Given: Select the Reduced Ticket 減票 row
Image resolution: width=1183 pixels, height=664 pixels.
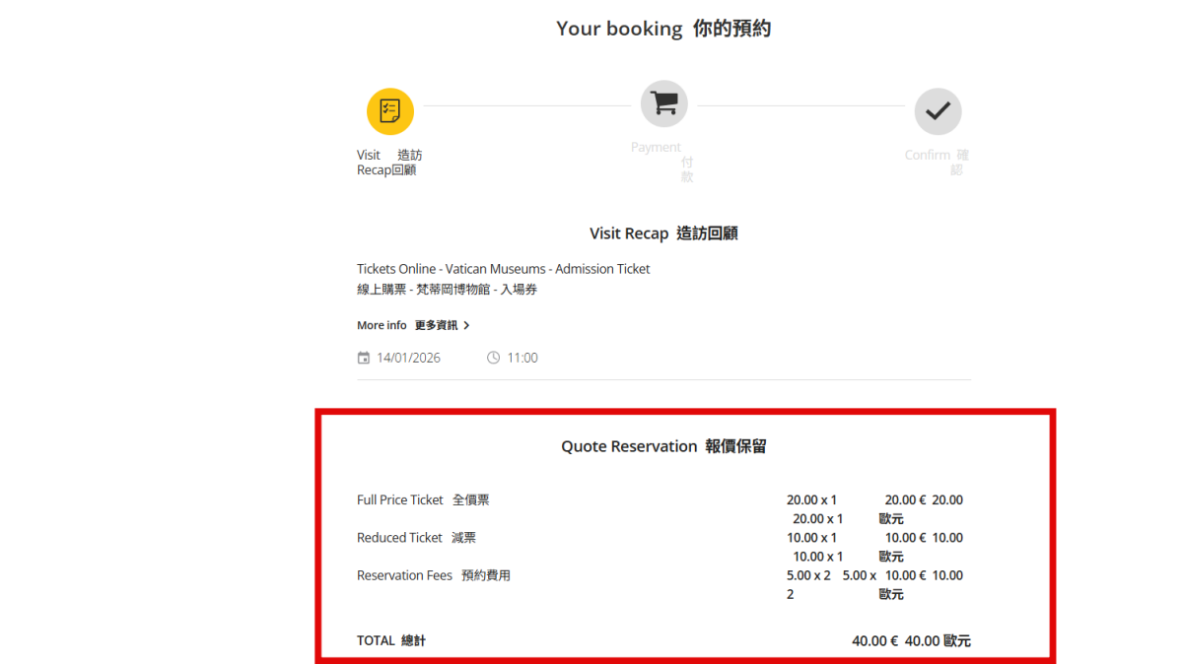Looking at the screenshot, I should pyautogui.click(x=415, y=537).
